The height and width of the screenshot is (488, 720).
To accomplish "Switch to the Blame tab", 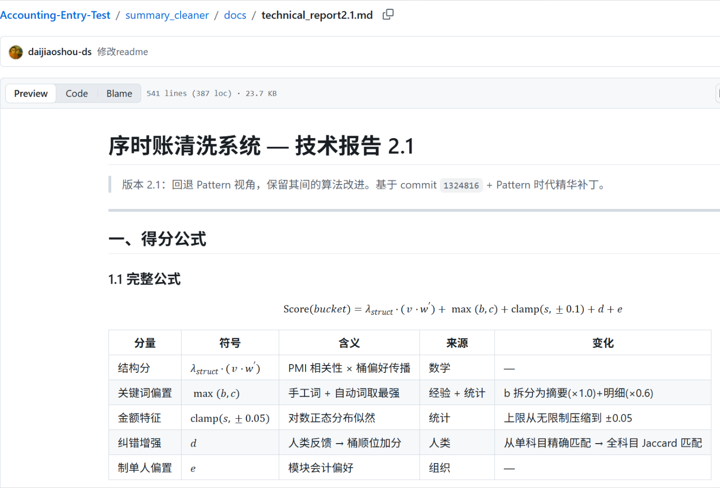I will tap(119, 93).
